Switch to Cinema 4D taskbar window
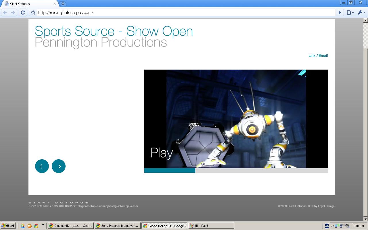The height and width of the screenshot is (230, 368). click(70, 226)
